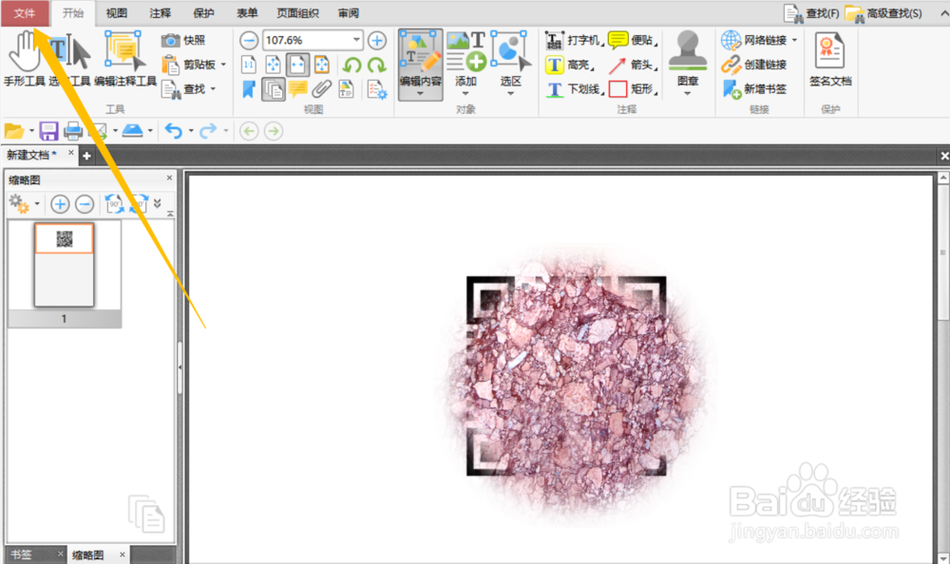Take a Snapshot with the camera icon
The image size is (950, 564).
[x=183, y=40]
